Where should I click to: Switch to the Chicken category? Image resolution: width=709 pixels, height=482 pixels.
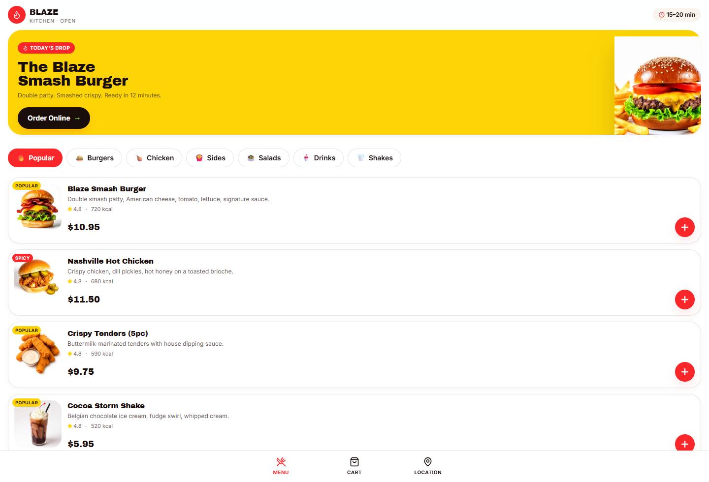click(x=154, y=158)
